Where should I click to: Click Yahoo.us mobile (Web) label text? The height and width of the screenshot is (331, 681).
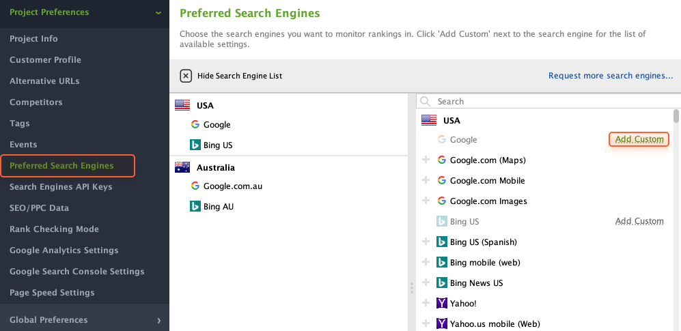(x=495, y=323)
